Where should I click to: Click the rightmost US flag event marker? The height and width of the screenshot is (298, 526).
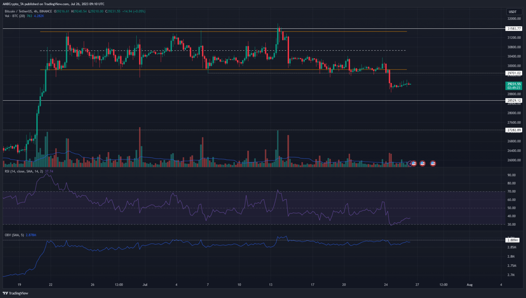point(433,163)
